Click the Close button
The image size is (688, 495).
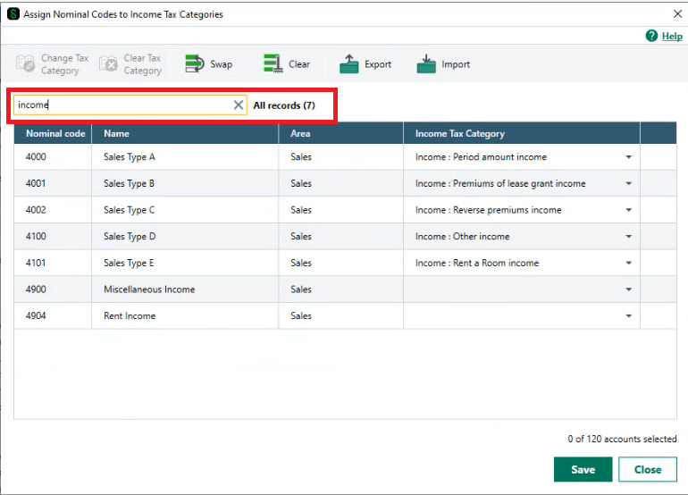click(x=648, y=470)
